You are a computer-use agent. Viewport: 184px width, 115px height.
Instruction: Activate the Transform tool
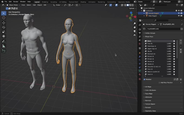tap(4, 36)
